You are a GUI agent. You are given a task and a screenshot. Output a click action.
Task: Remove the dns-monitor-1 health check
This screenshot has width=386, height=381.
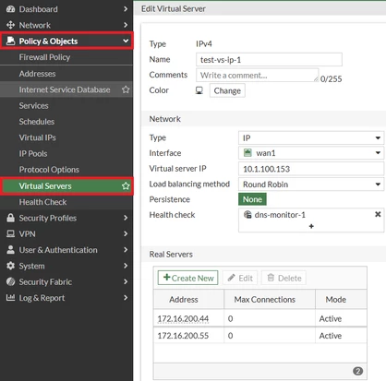tap(378, 214)
